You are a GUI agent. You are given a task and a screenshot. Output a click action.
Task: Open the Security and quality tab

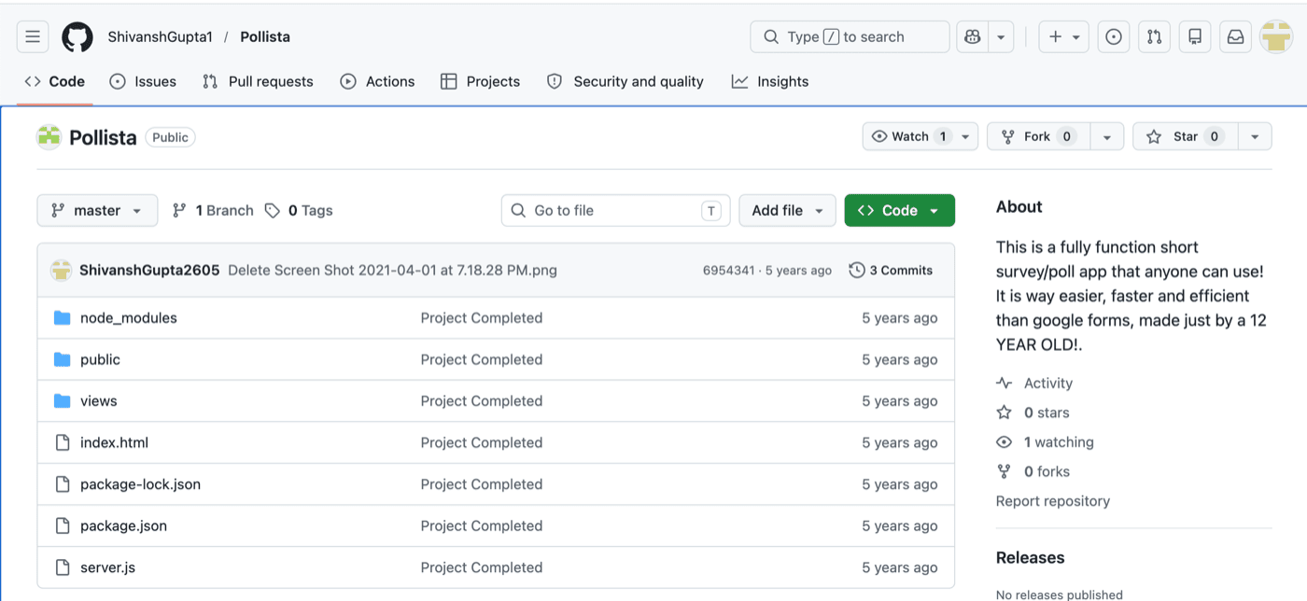pos(625,81)
